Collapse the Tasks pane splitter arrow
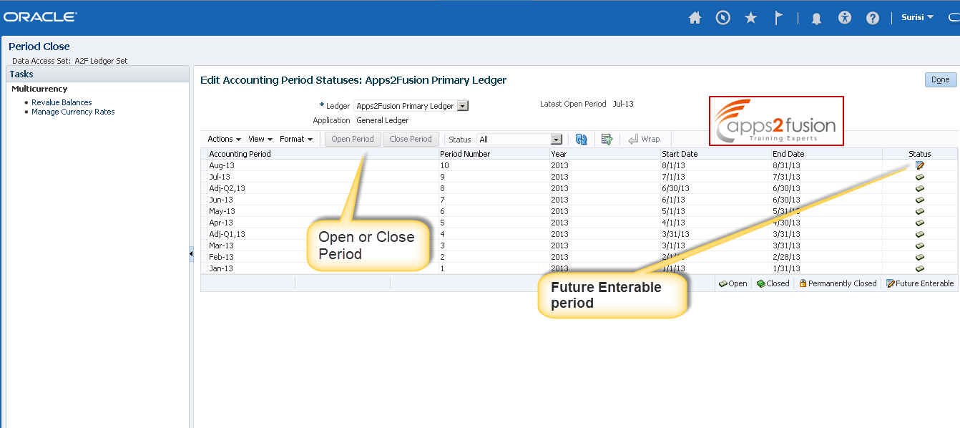960x428 pixels. coord(191,253)
